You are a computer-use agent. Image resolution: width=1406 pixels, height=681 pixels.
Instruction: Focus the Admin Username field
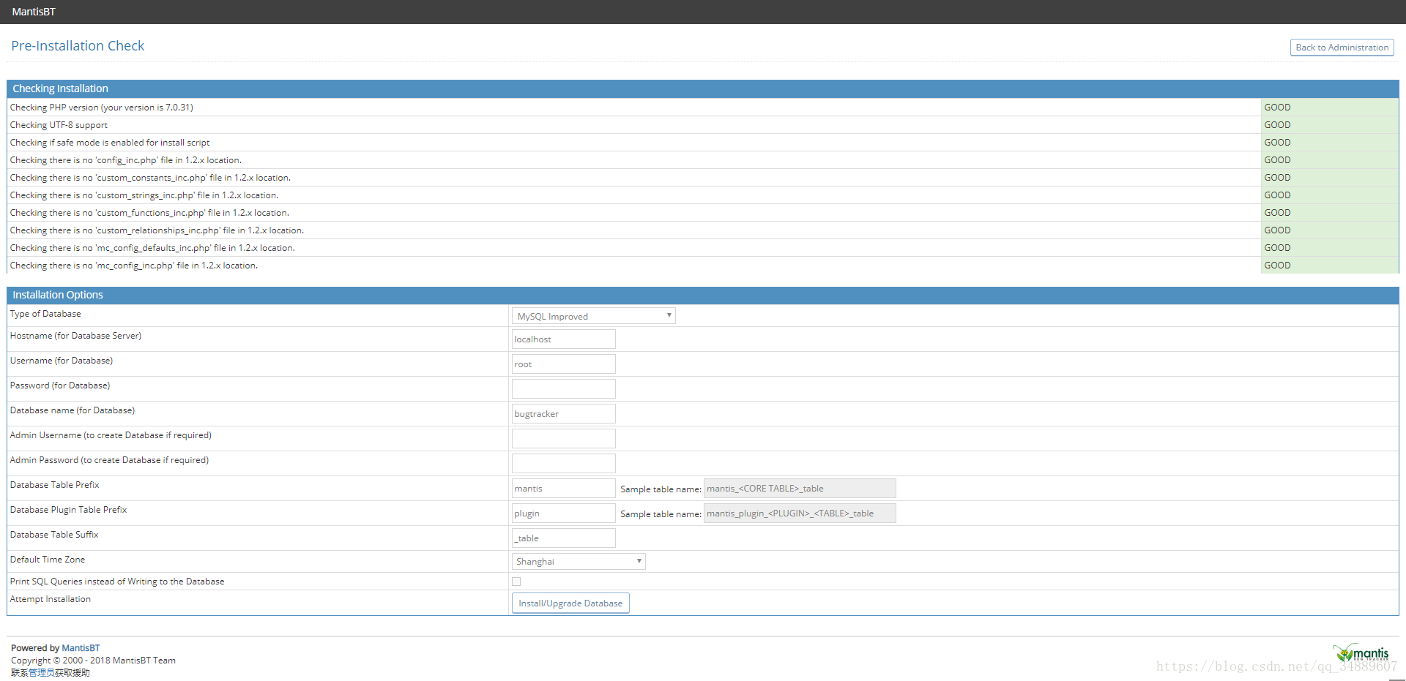point(563,438)
